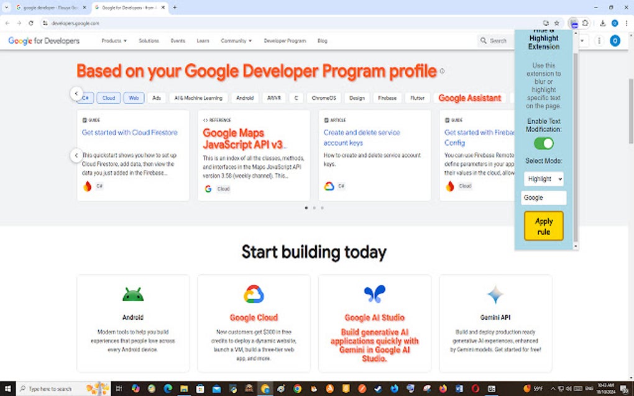This screenshot has height=396, width=634.
Task: Disable the Enable Text Modification toggle
Action: (542, 143)
